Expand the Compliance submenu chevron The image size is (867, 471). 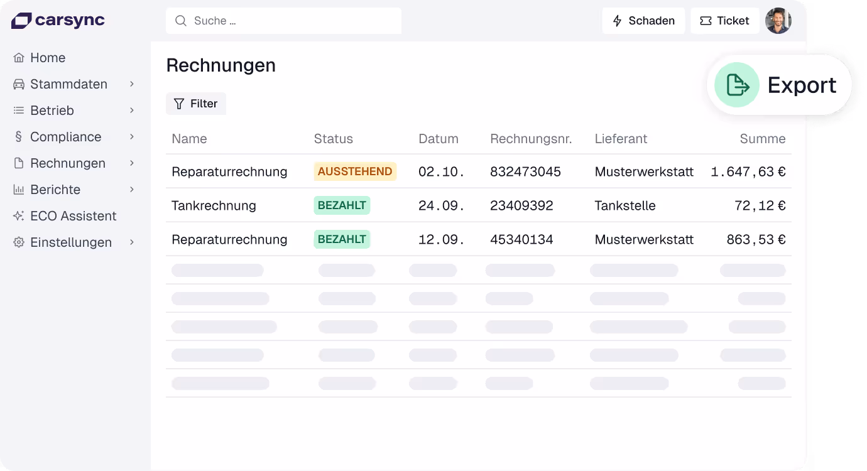(132, 137)
